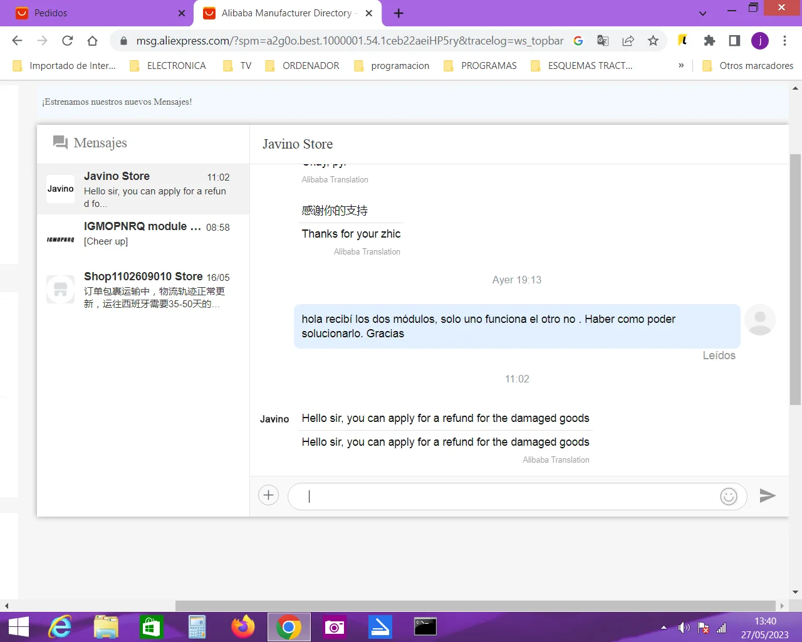Expand the tab search dropdown arrow
Image resolution: width=802 pixels, height=642 pixels.
(702, 13)
